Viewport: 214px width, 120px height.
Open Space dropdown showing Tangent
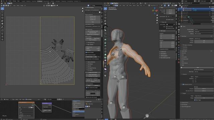pyautogui.click(x=204, y=77)
